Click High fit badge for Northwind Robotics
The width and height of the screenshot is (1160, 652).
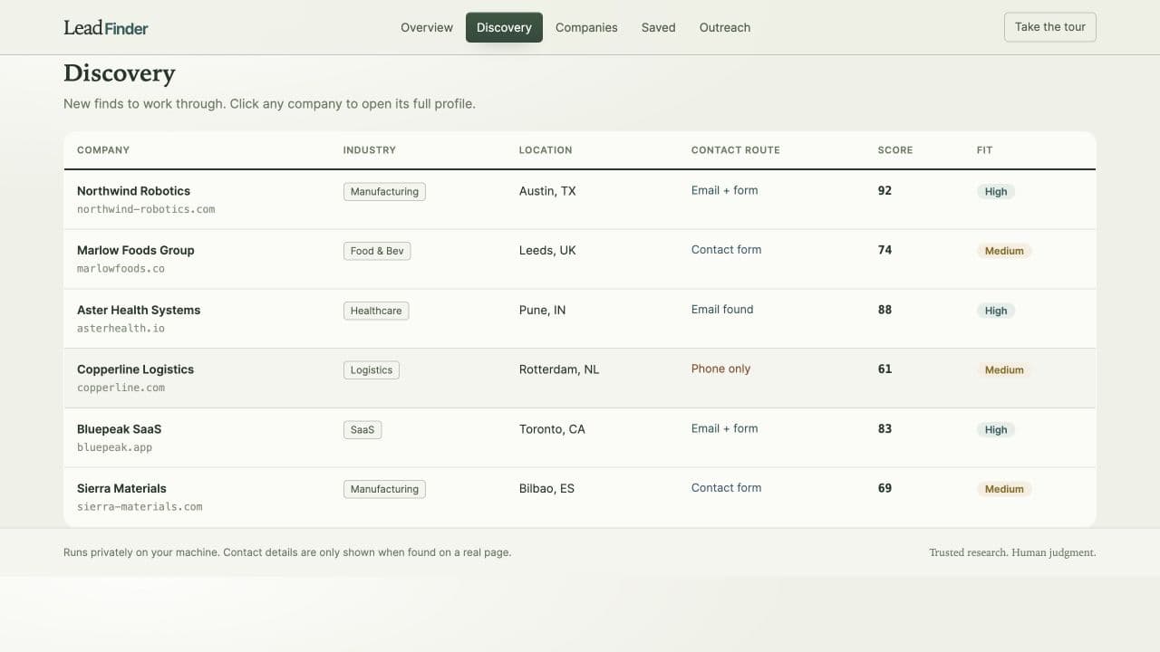[996, 192]
